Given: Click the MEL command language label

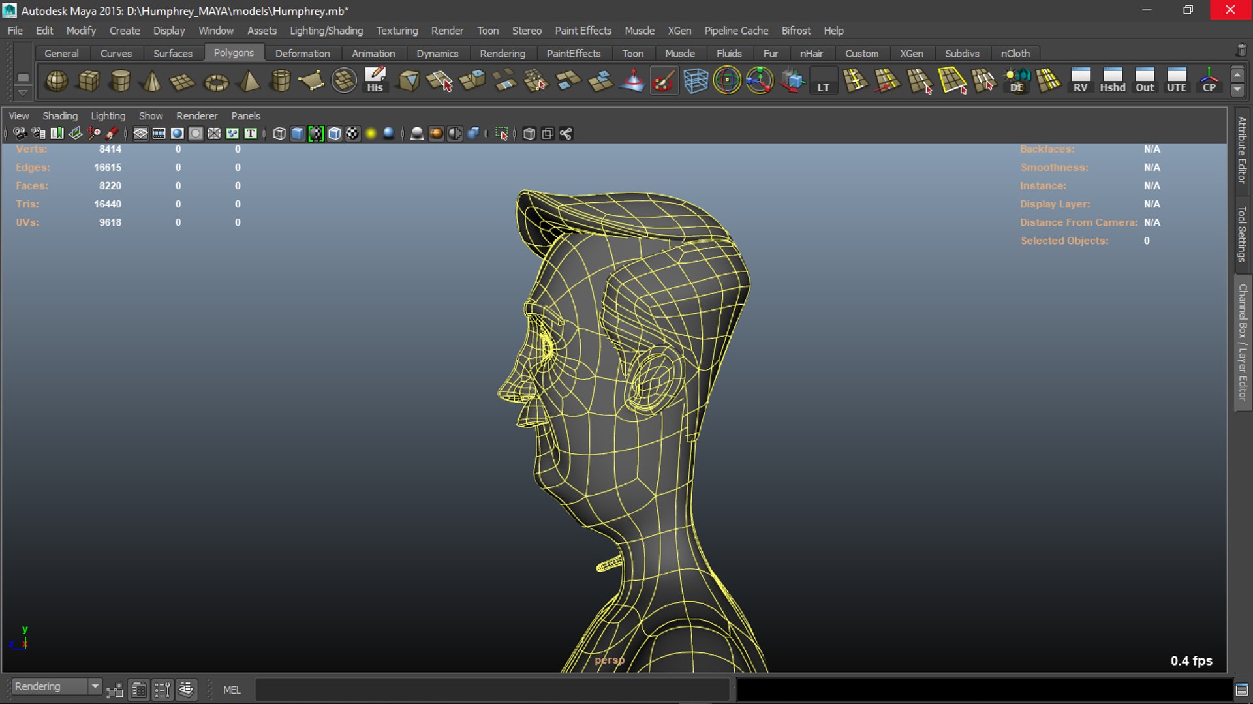Looking at the screenshot, I should 232,690.
